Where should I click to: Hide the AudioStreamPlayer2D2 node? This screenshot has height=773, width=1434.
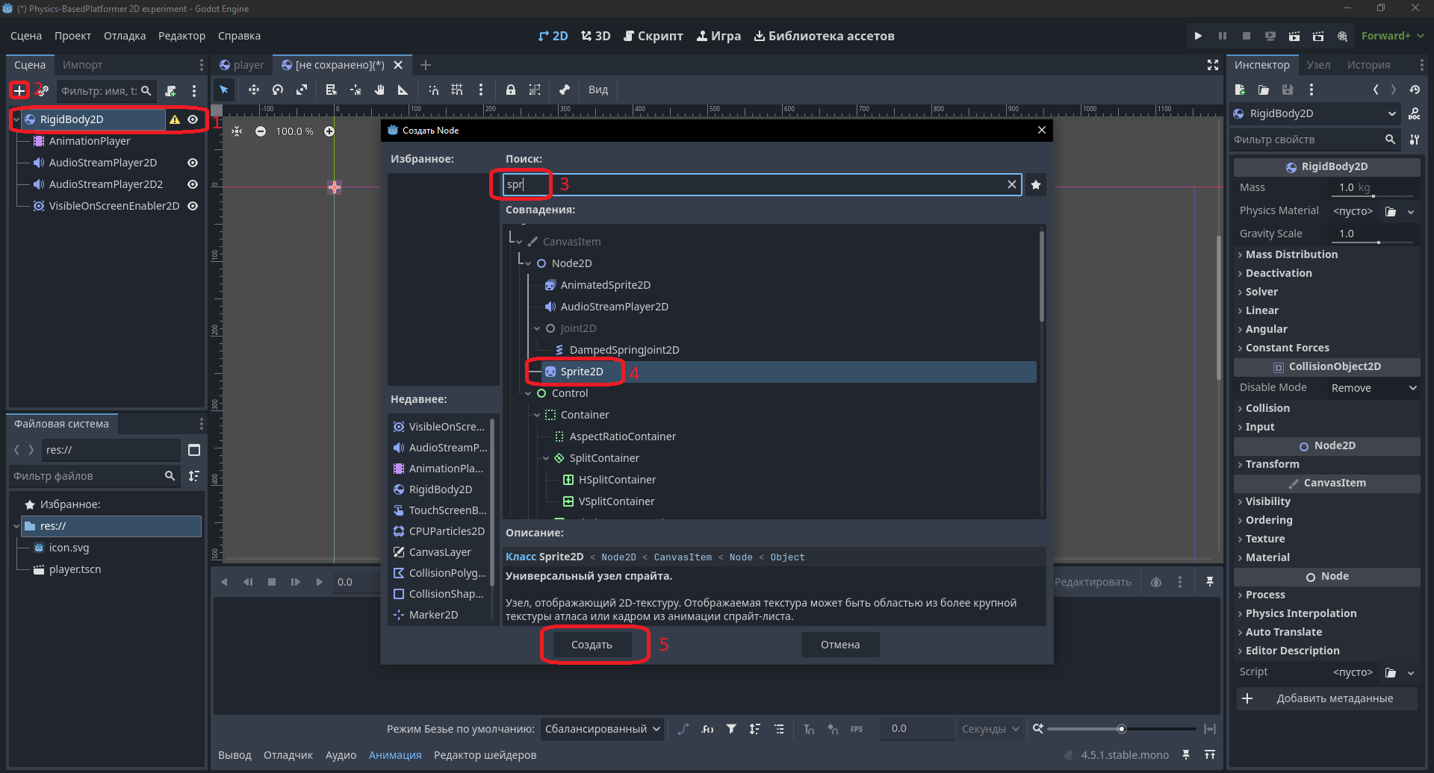click(193, 184)
